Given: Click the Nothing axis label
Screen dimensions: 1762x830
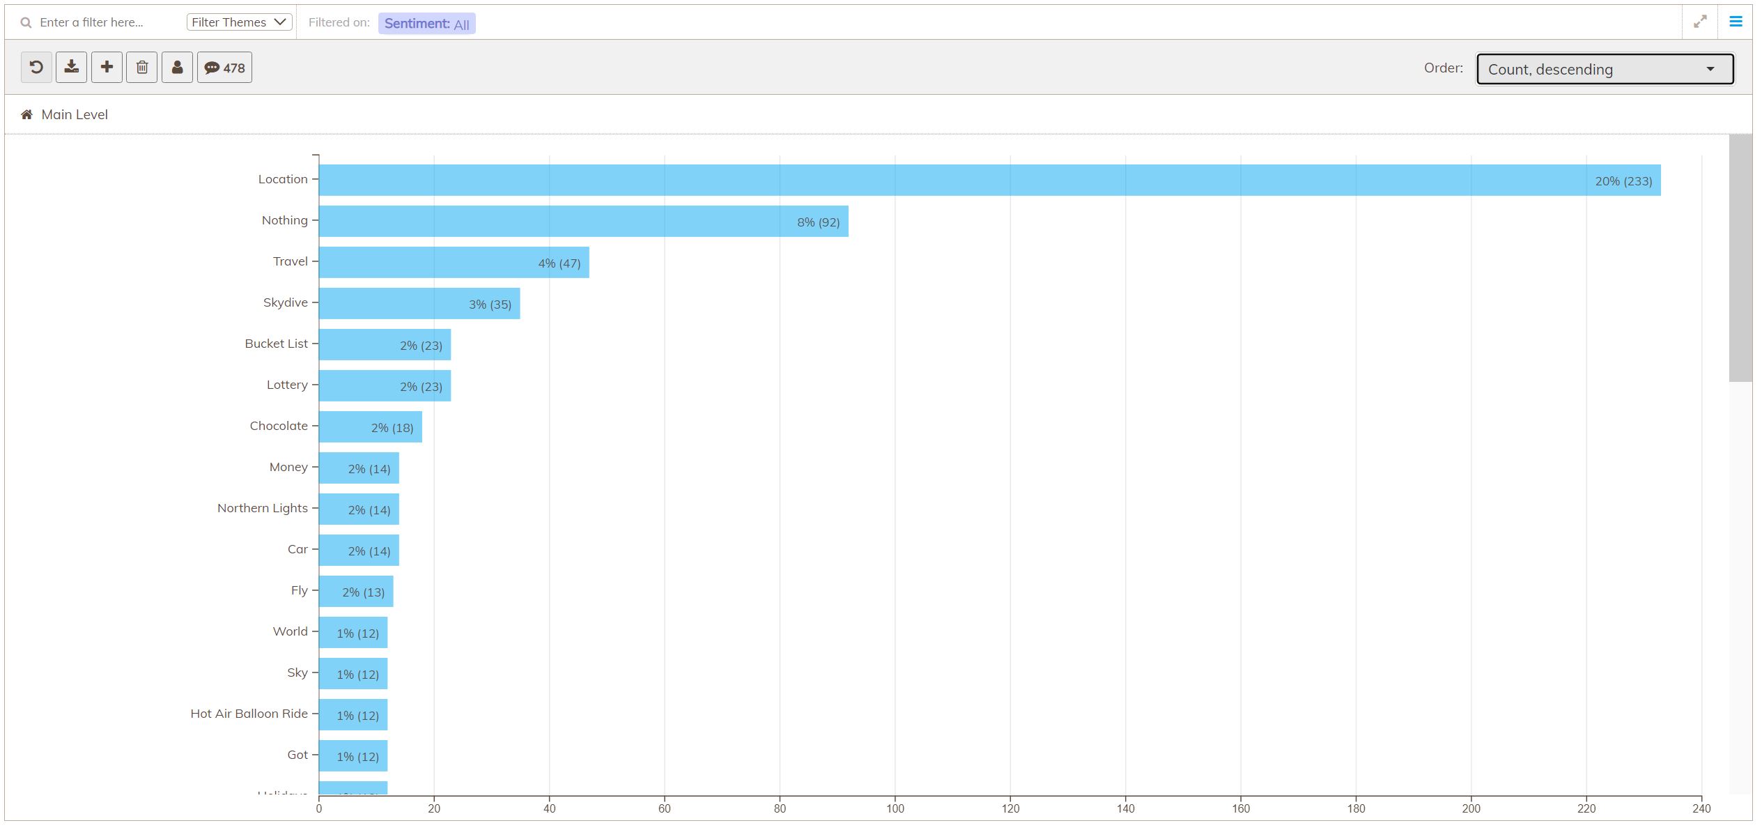Looking at the screenshot, I should pyautogui.click(x=284, y=220).
